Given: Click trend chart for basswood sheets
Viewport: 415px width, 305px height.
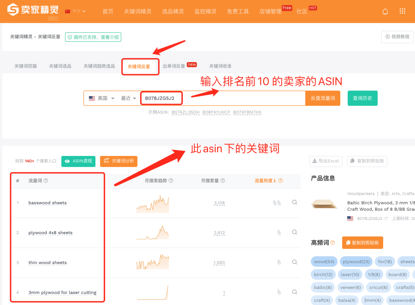Looking at the screenshot, I should (x=153, y=204).
